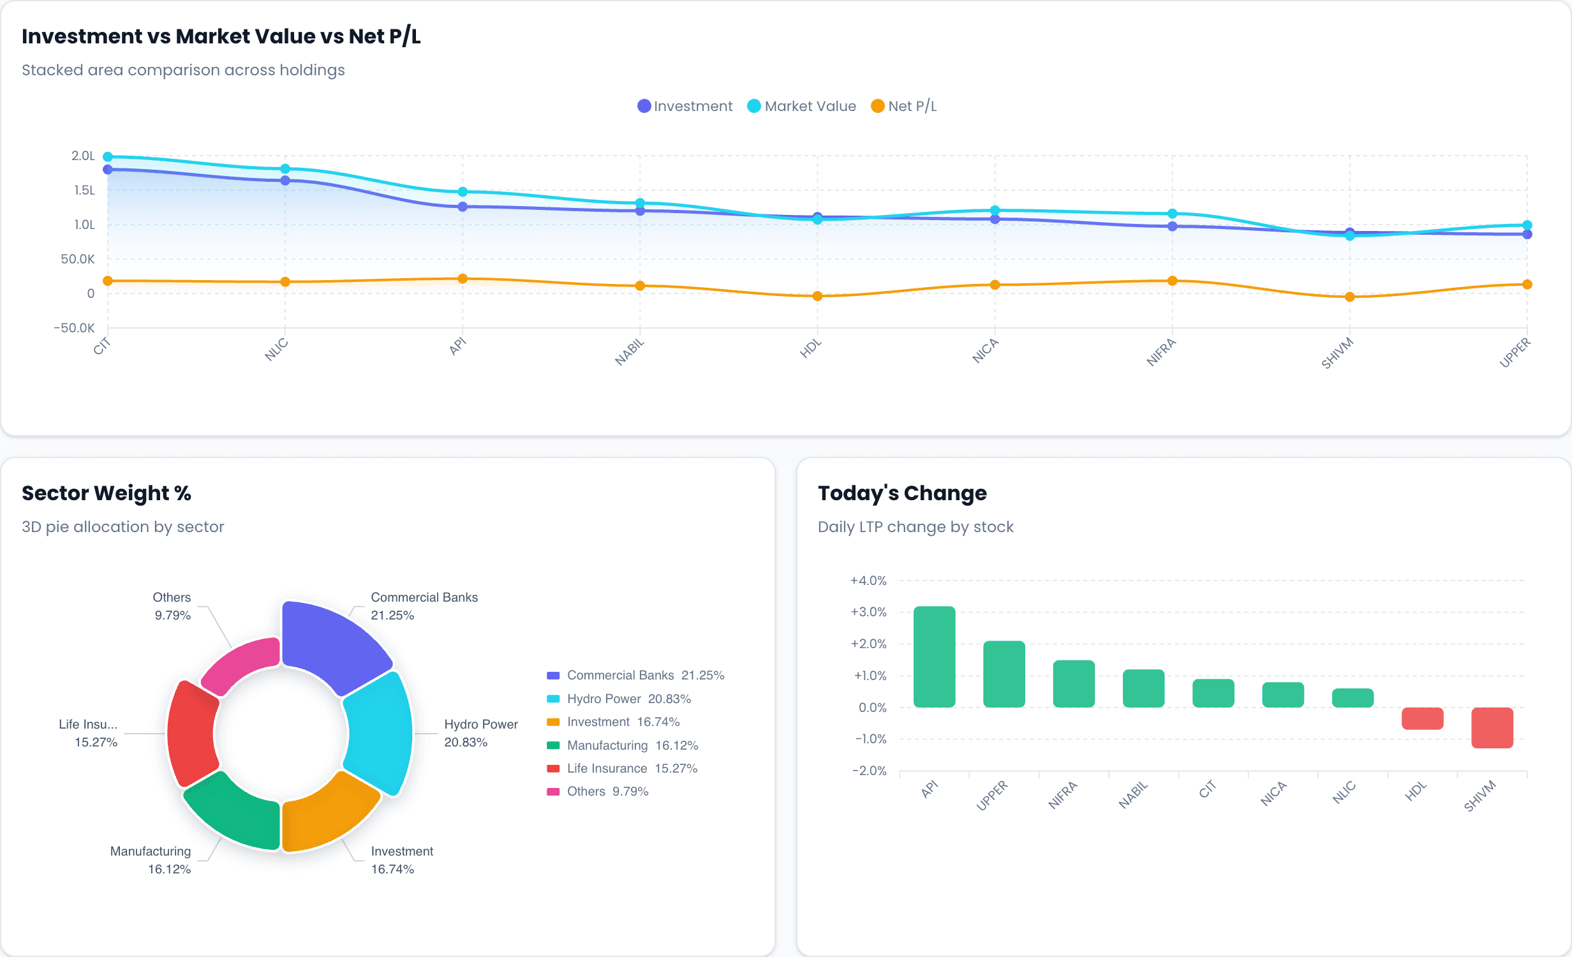Click the NICA bar in Today's Change
Image resolution: width=1572 pixels, height=957 pixels.
click(x=1283, y=695)
